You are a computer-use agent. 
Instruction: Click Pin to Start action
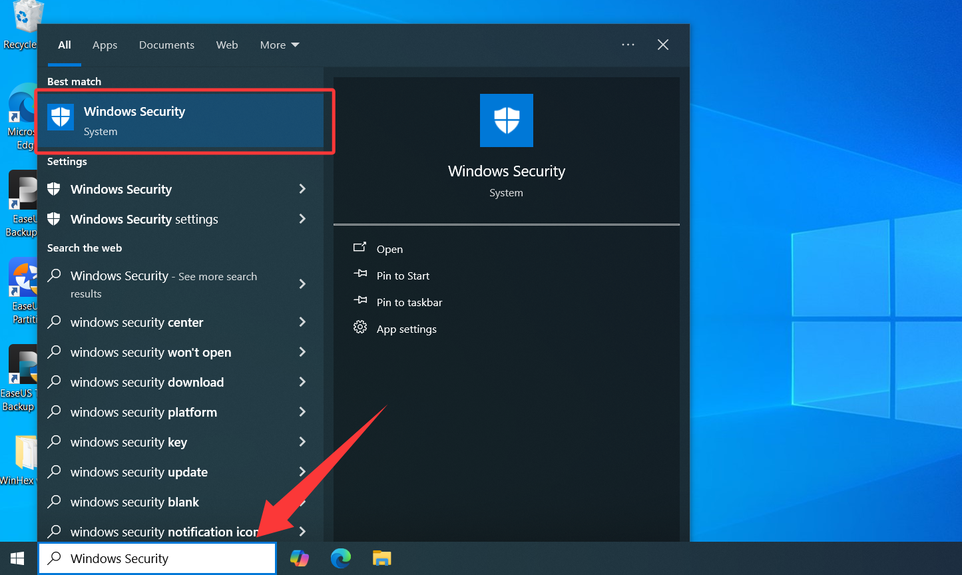tap(403, 276)
